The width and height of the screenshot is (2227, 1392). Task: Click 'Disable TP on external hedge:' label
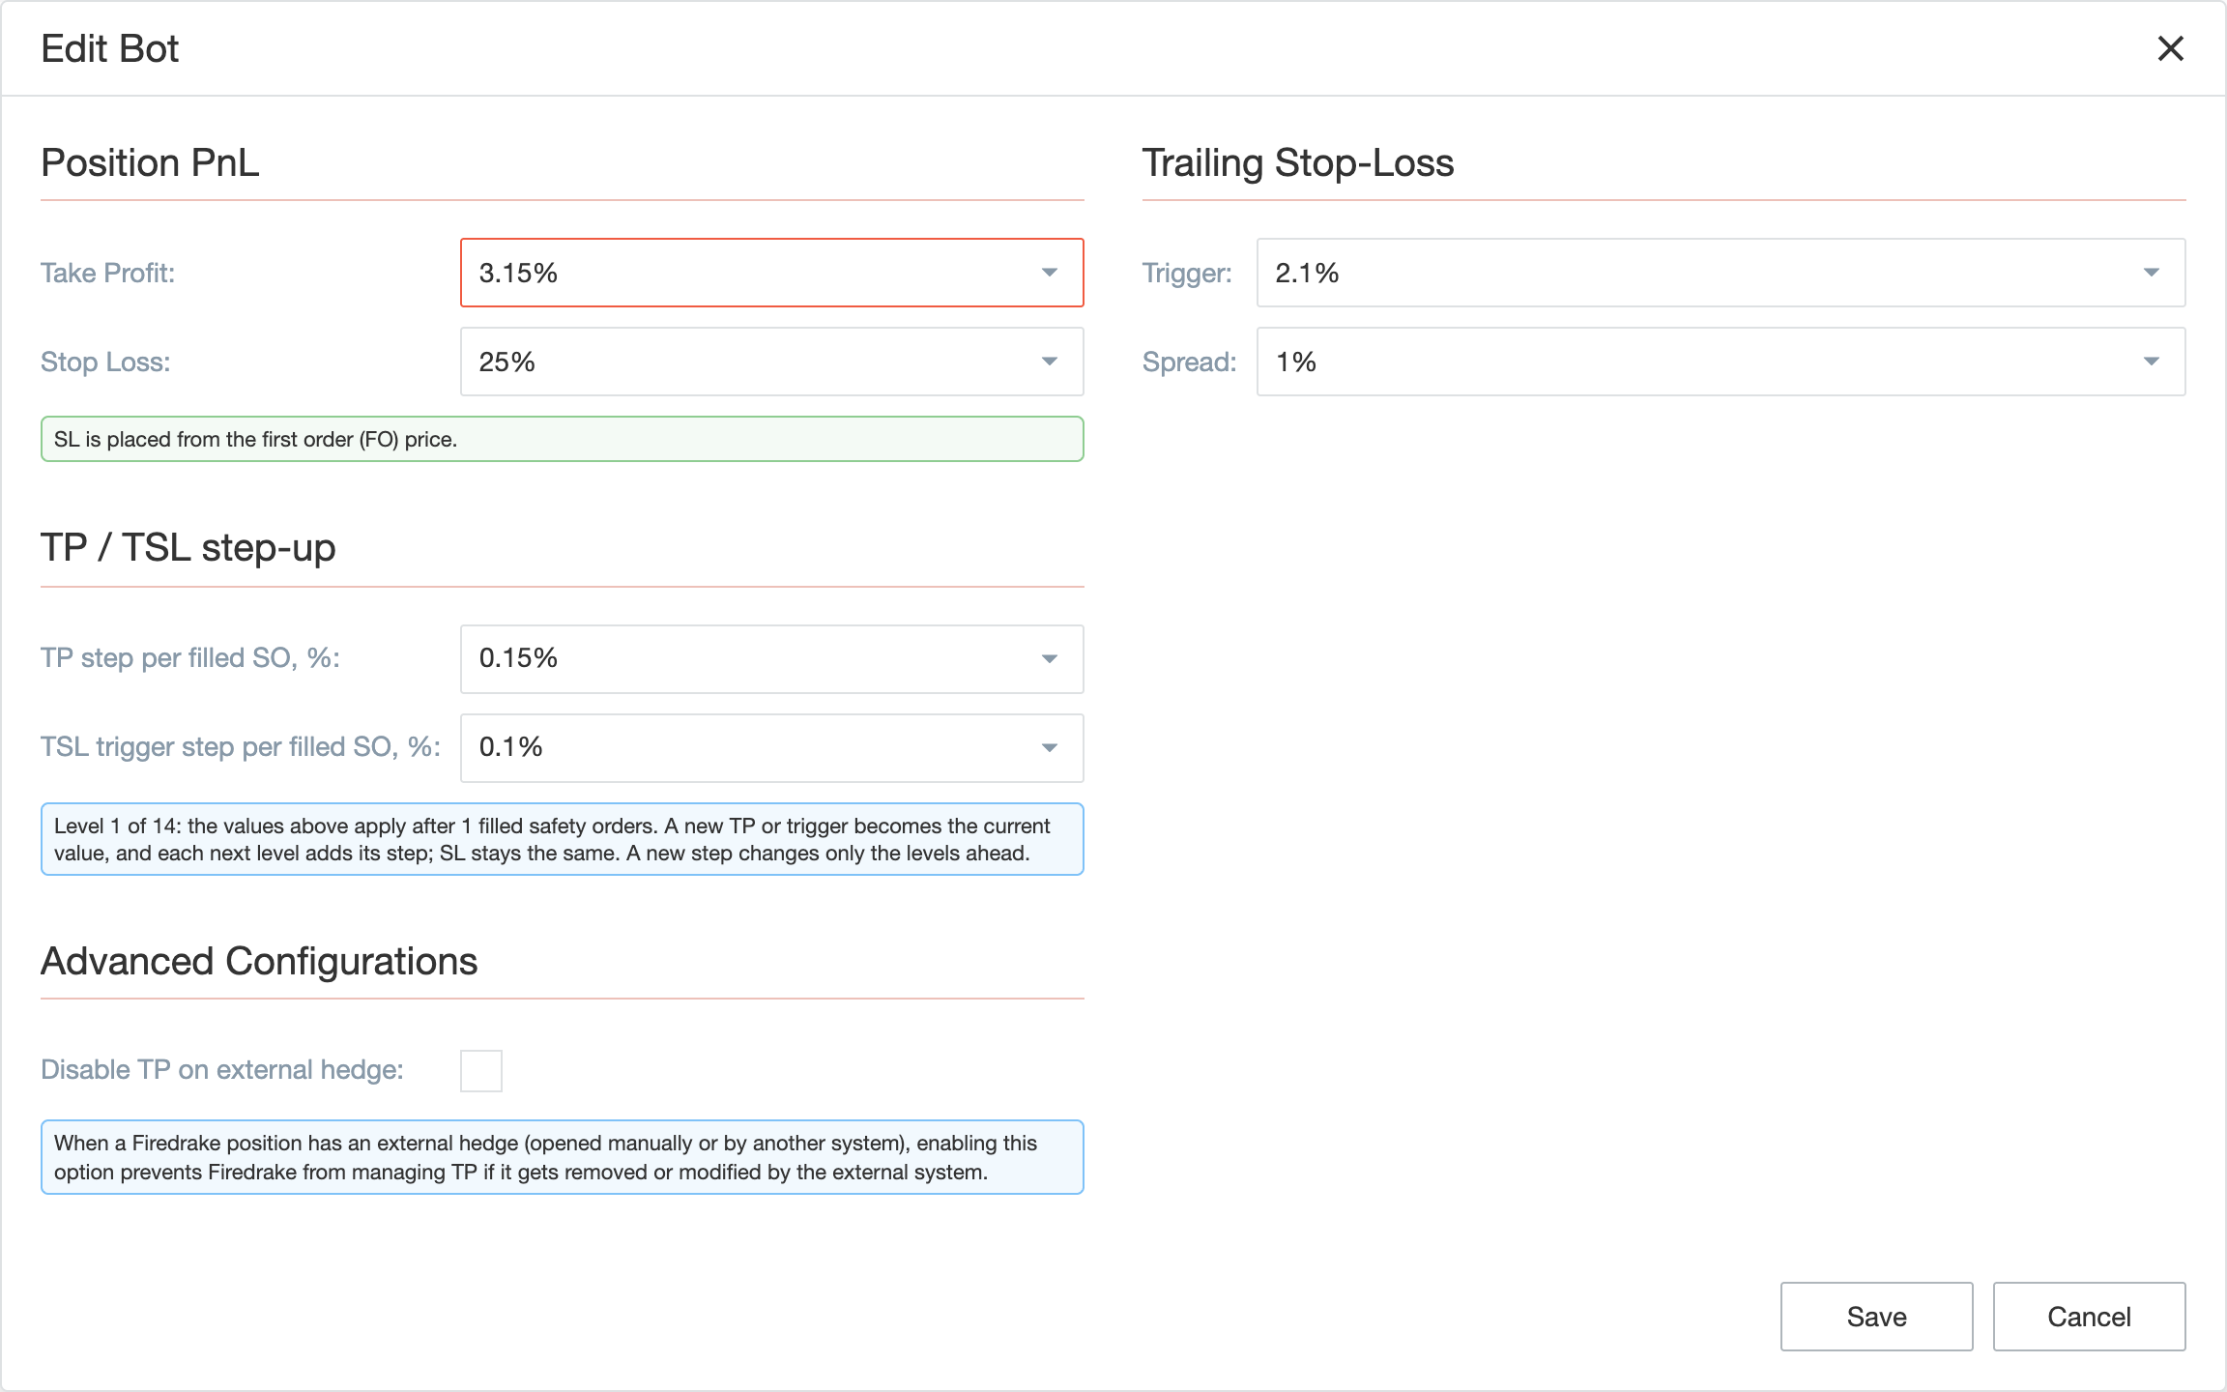pyautogui.click(x=222, y=1070)
